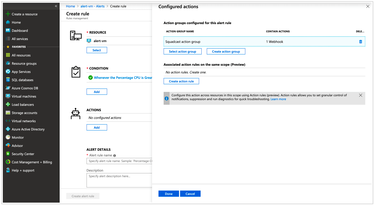Click No action rules. Create one. text
The image size is (374, 205).
coord(186,72)
